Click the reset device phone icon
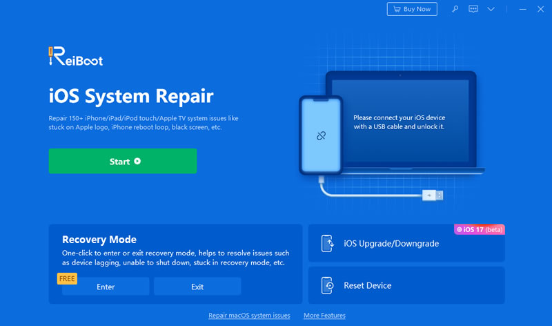 point(327,285)
